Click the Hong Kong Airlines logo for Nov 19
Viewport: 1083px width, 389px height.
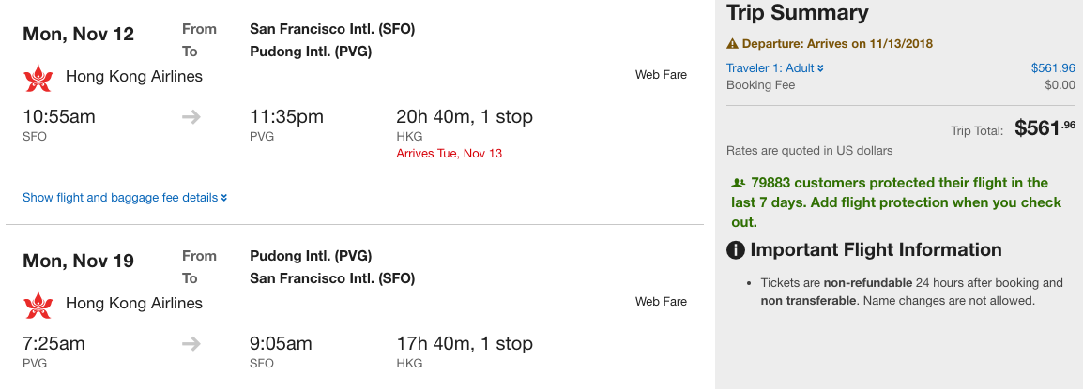coord(38,304)
